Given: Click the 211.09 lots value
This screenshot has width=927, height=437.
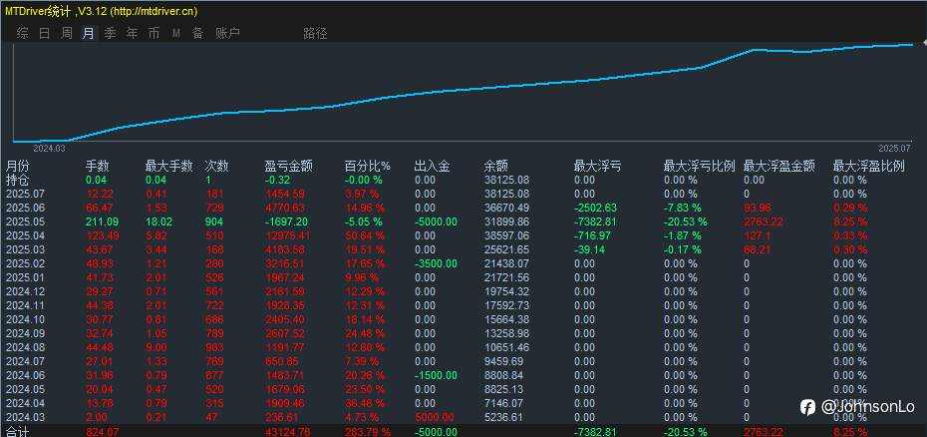Looking at the screenshot, I should point(102,222).
